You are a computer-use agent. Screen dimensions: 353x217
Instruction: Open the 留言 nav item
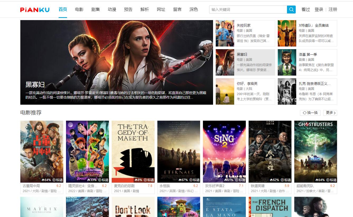click(177, 10)
